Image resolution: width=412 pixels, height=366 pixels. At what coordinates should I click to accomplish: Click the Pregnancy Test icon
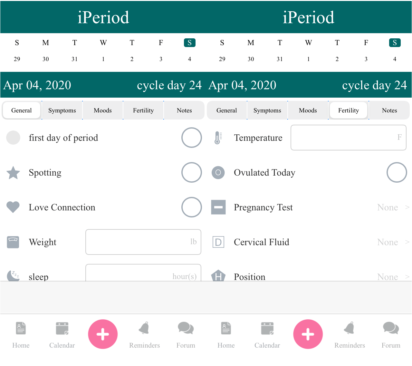click(218, 207)
